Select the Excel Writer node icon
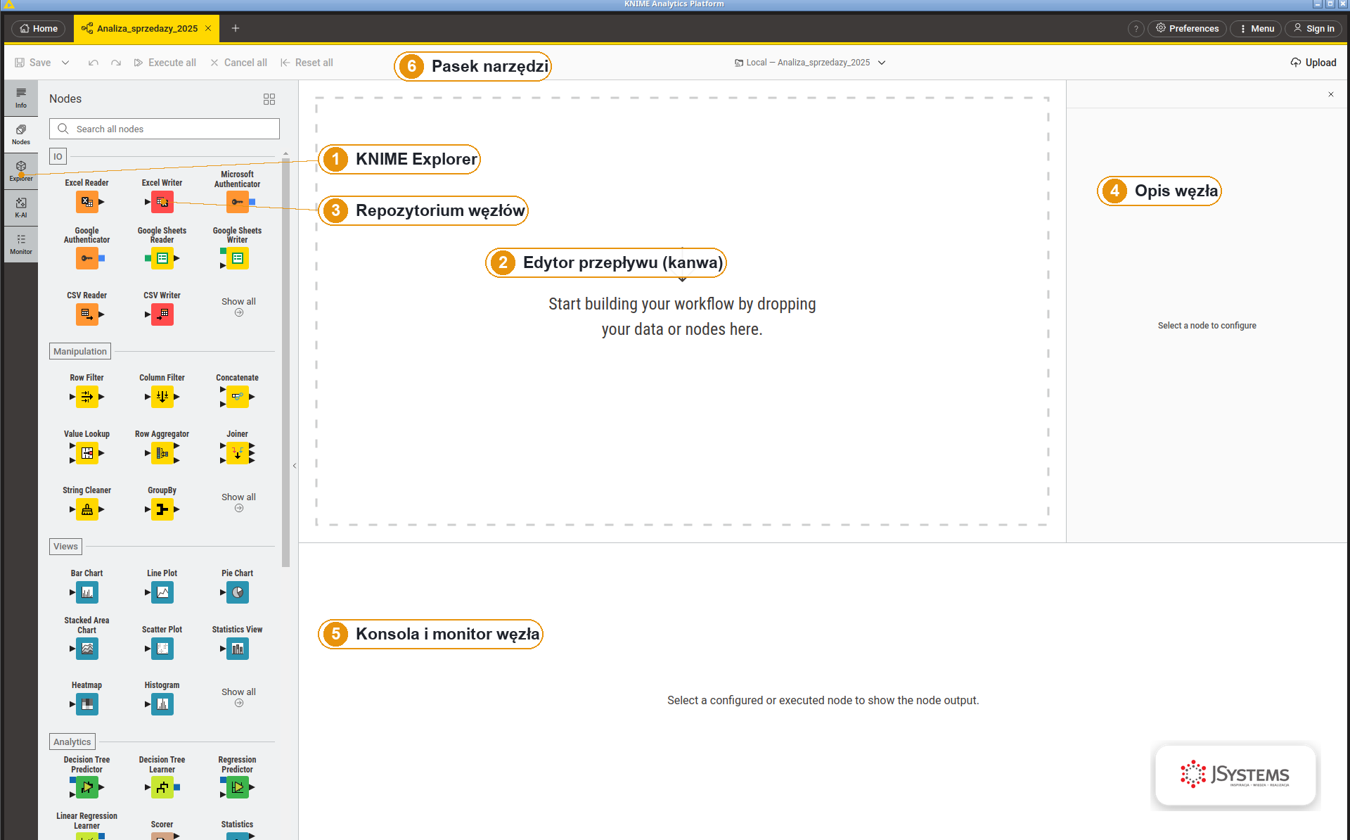 (162, 202)
